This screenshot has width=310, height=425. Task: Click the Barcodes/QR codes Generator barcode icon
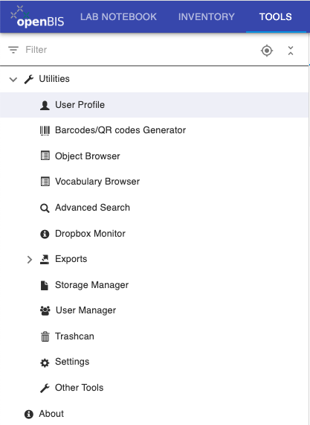pos(45,130)
